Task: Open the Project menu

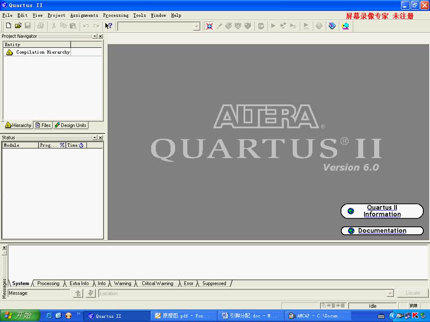Action: point(56,15)
